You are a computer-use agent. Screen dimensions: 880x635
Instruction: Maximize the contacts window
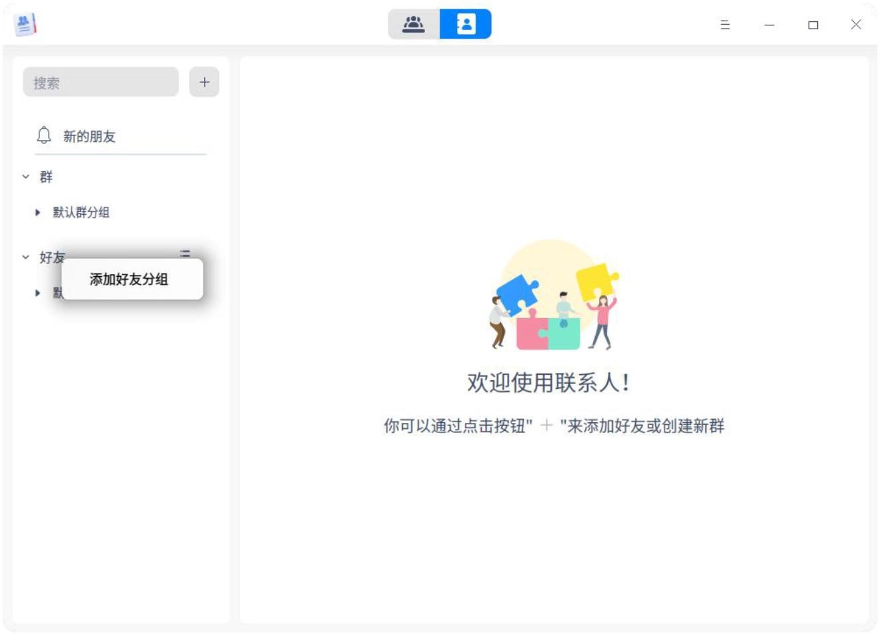pos(813,25)
